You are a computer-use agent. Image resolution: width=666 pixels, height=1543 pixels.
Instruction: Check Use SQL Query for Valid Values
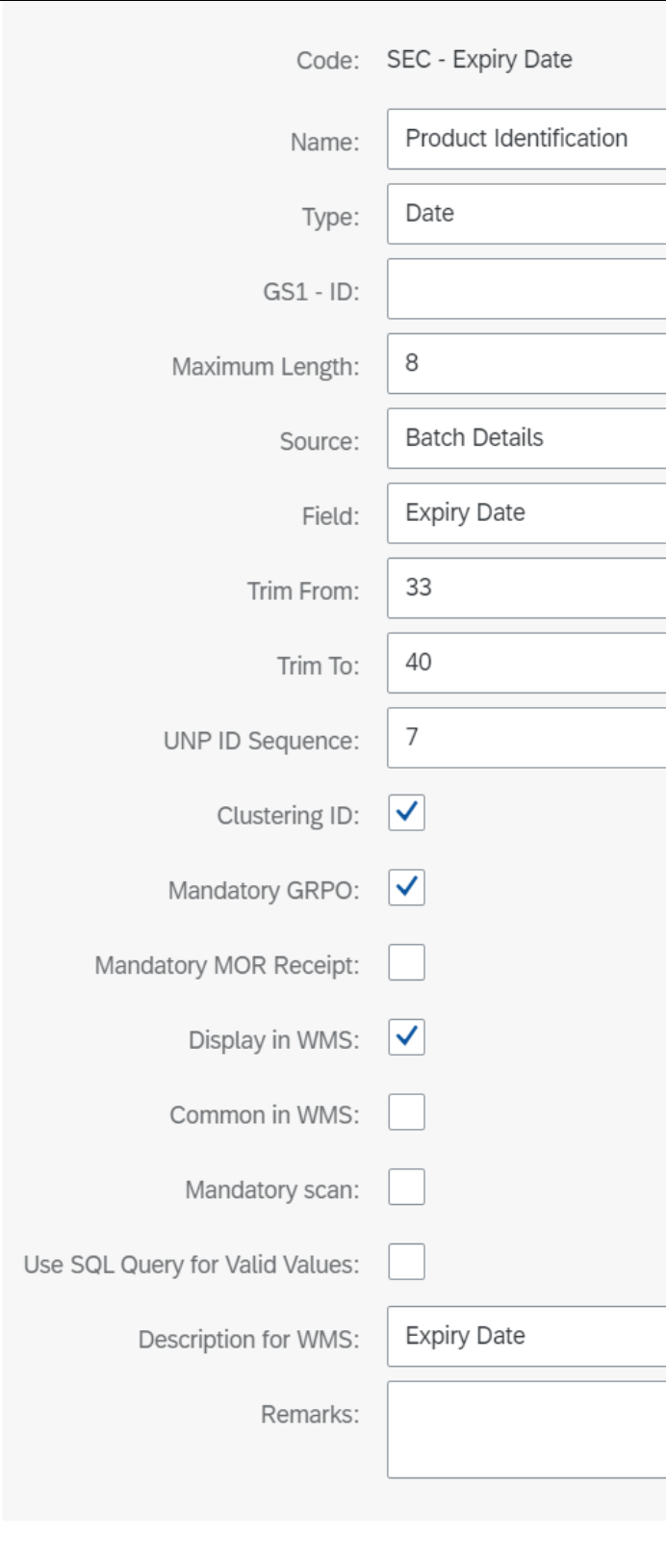pyautogui.click(x=407, y=1262)
